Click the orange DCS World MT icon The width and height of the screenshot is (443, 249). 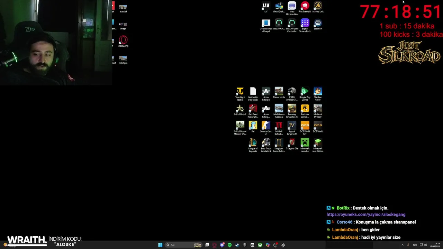pos(305,128)
